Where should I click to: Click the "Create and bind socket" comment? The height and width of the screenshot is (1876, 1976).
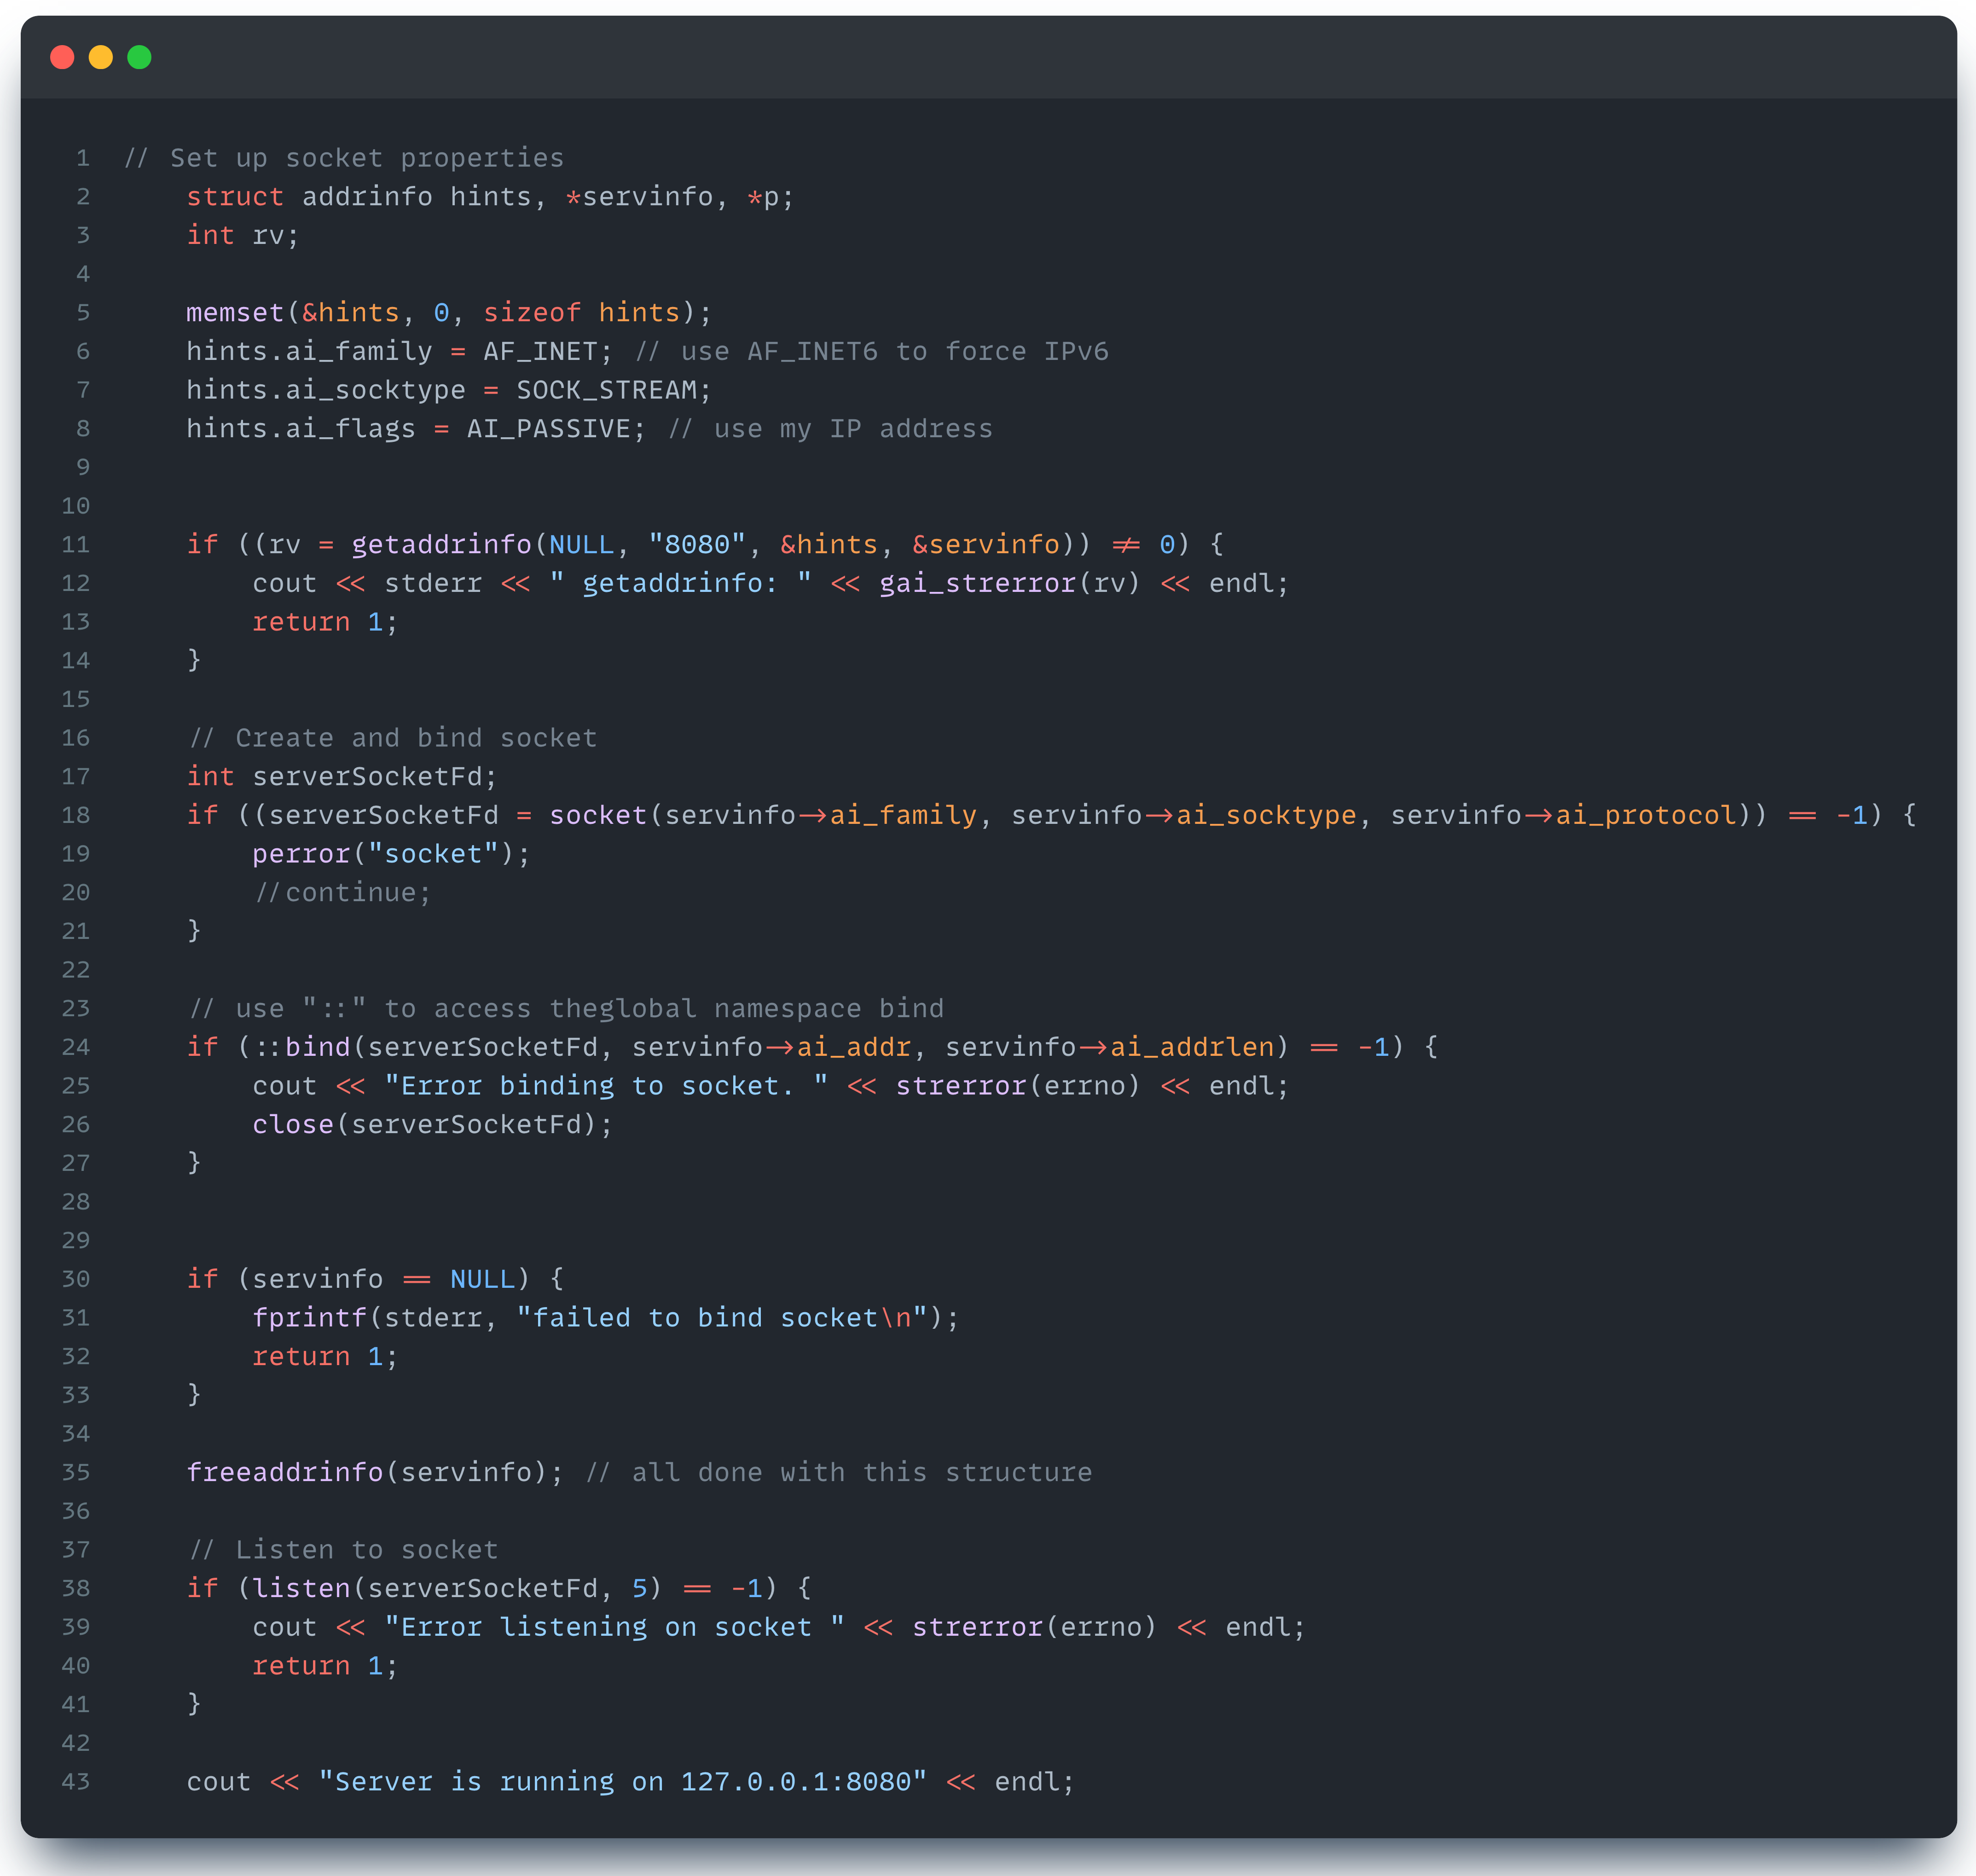[393, 738]
